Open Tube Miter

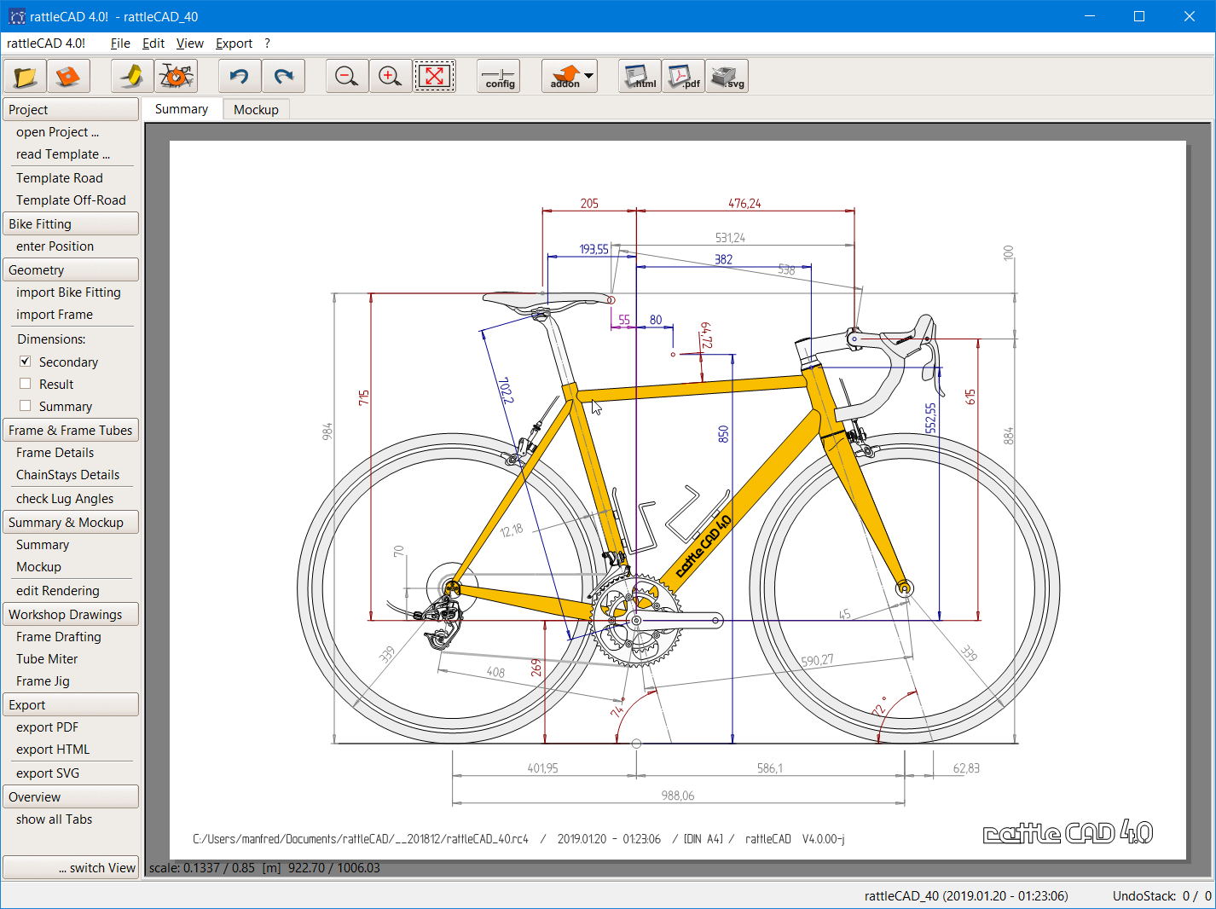click(x=47, y=659)
